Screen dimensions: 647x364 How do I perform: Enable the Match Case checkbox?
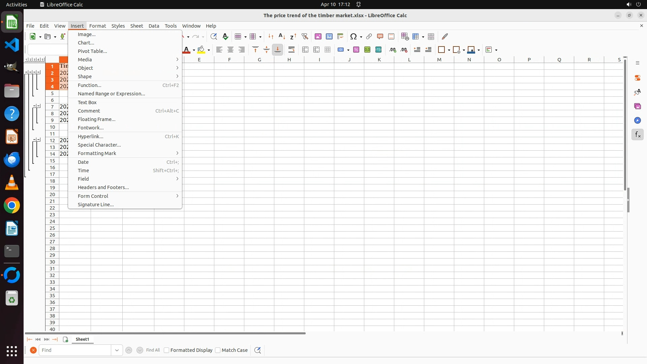coord(218,350)
